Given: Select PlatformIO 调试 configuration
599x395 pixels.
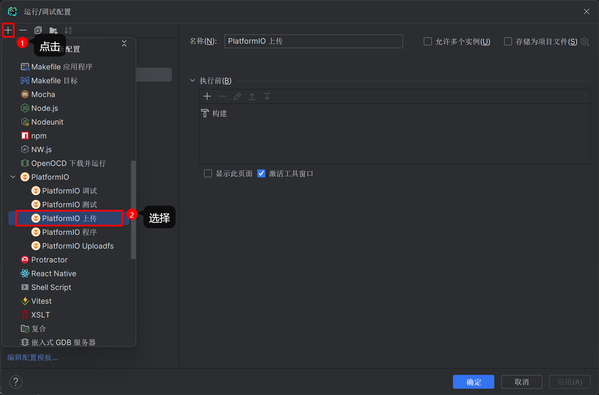Looking at the screenshot, I should tap(69, 191).
